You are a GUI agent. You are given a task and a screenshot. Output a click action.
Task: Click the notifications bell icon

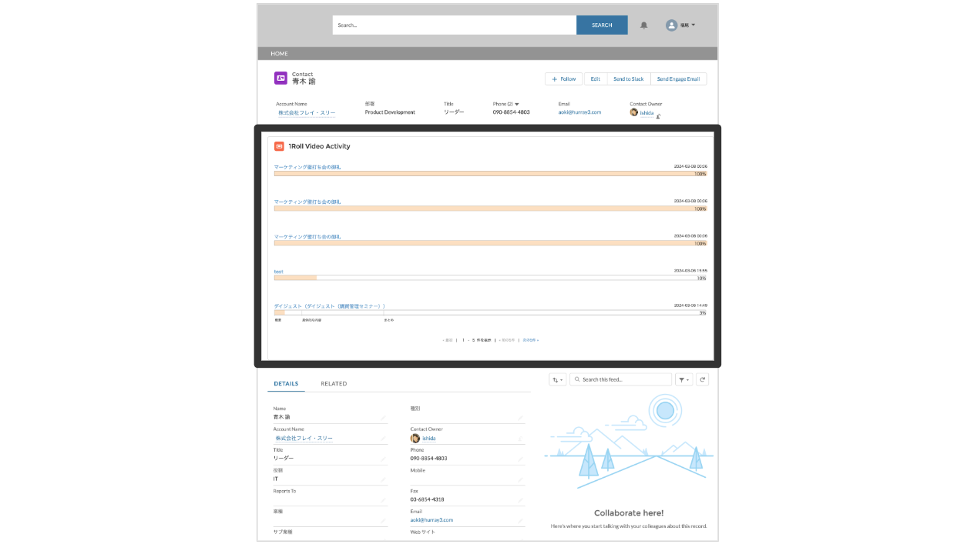(x=643, y=25)
